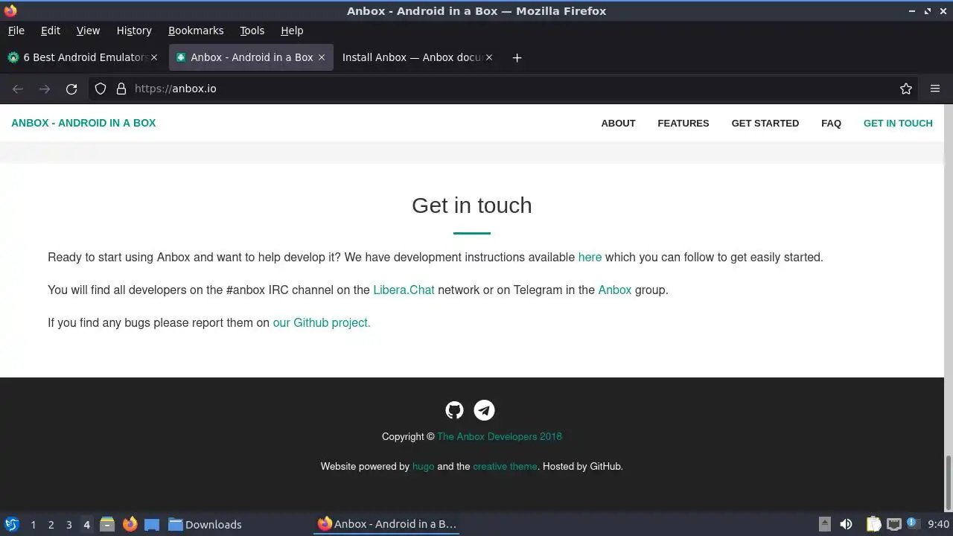Go back to the previous page

18,89
